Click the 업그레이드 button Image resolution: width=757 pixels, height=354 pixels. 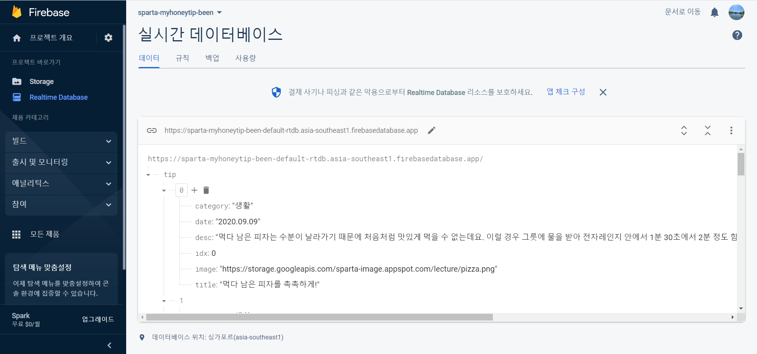(x=98, y=319)
